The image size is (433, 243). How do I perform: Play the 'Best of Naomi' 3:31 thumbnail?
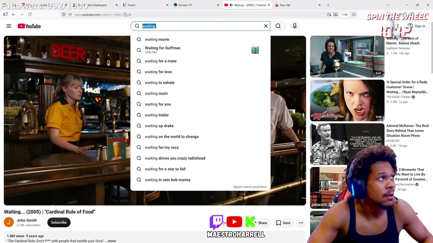coord(347,57)
